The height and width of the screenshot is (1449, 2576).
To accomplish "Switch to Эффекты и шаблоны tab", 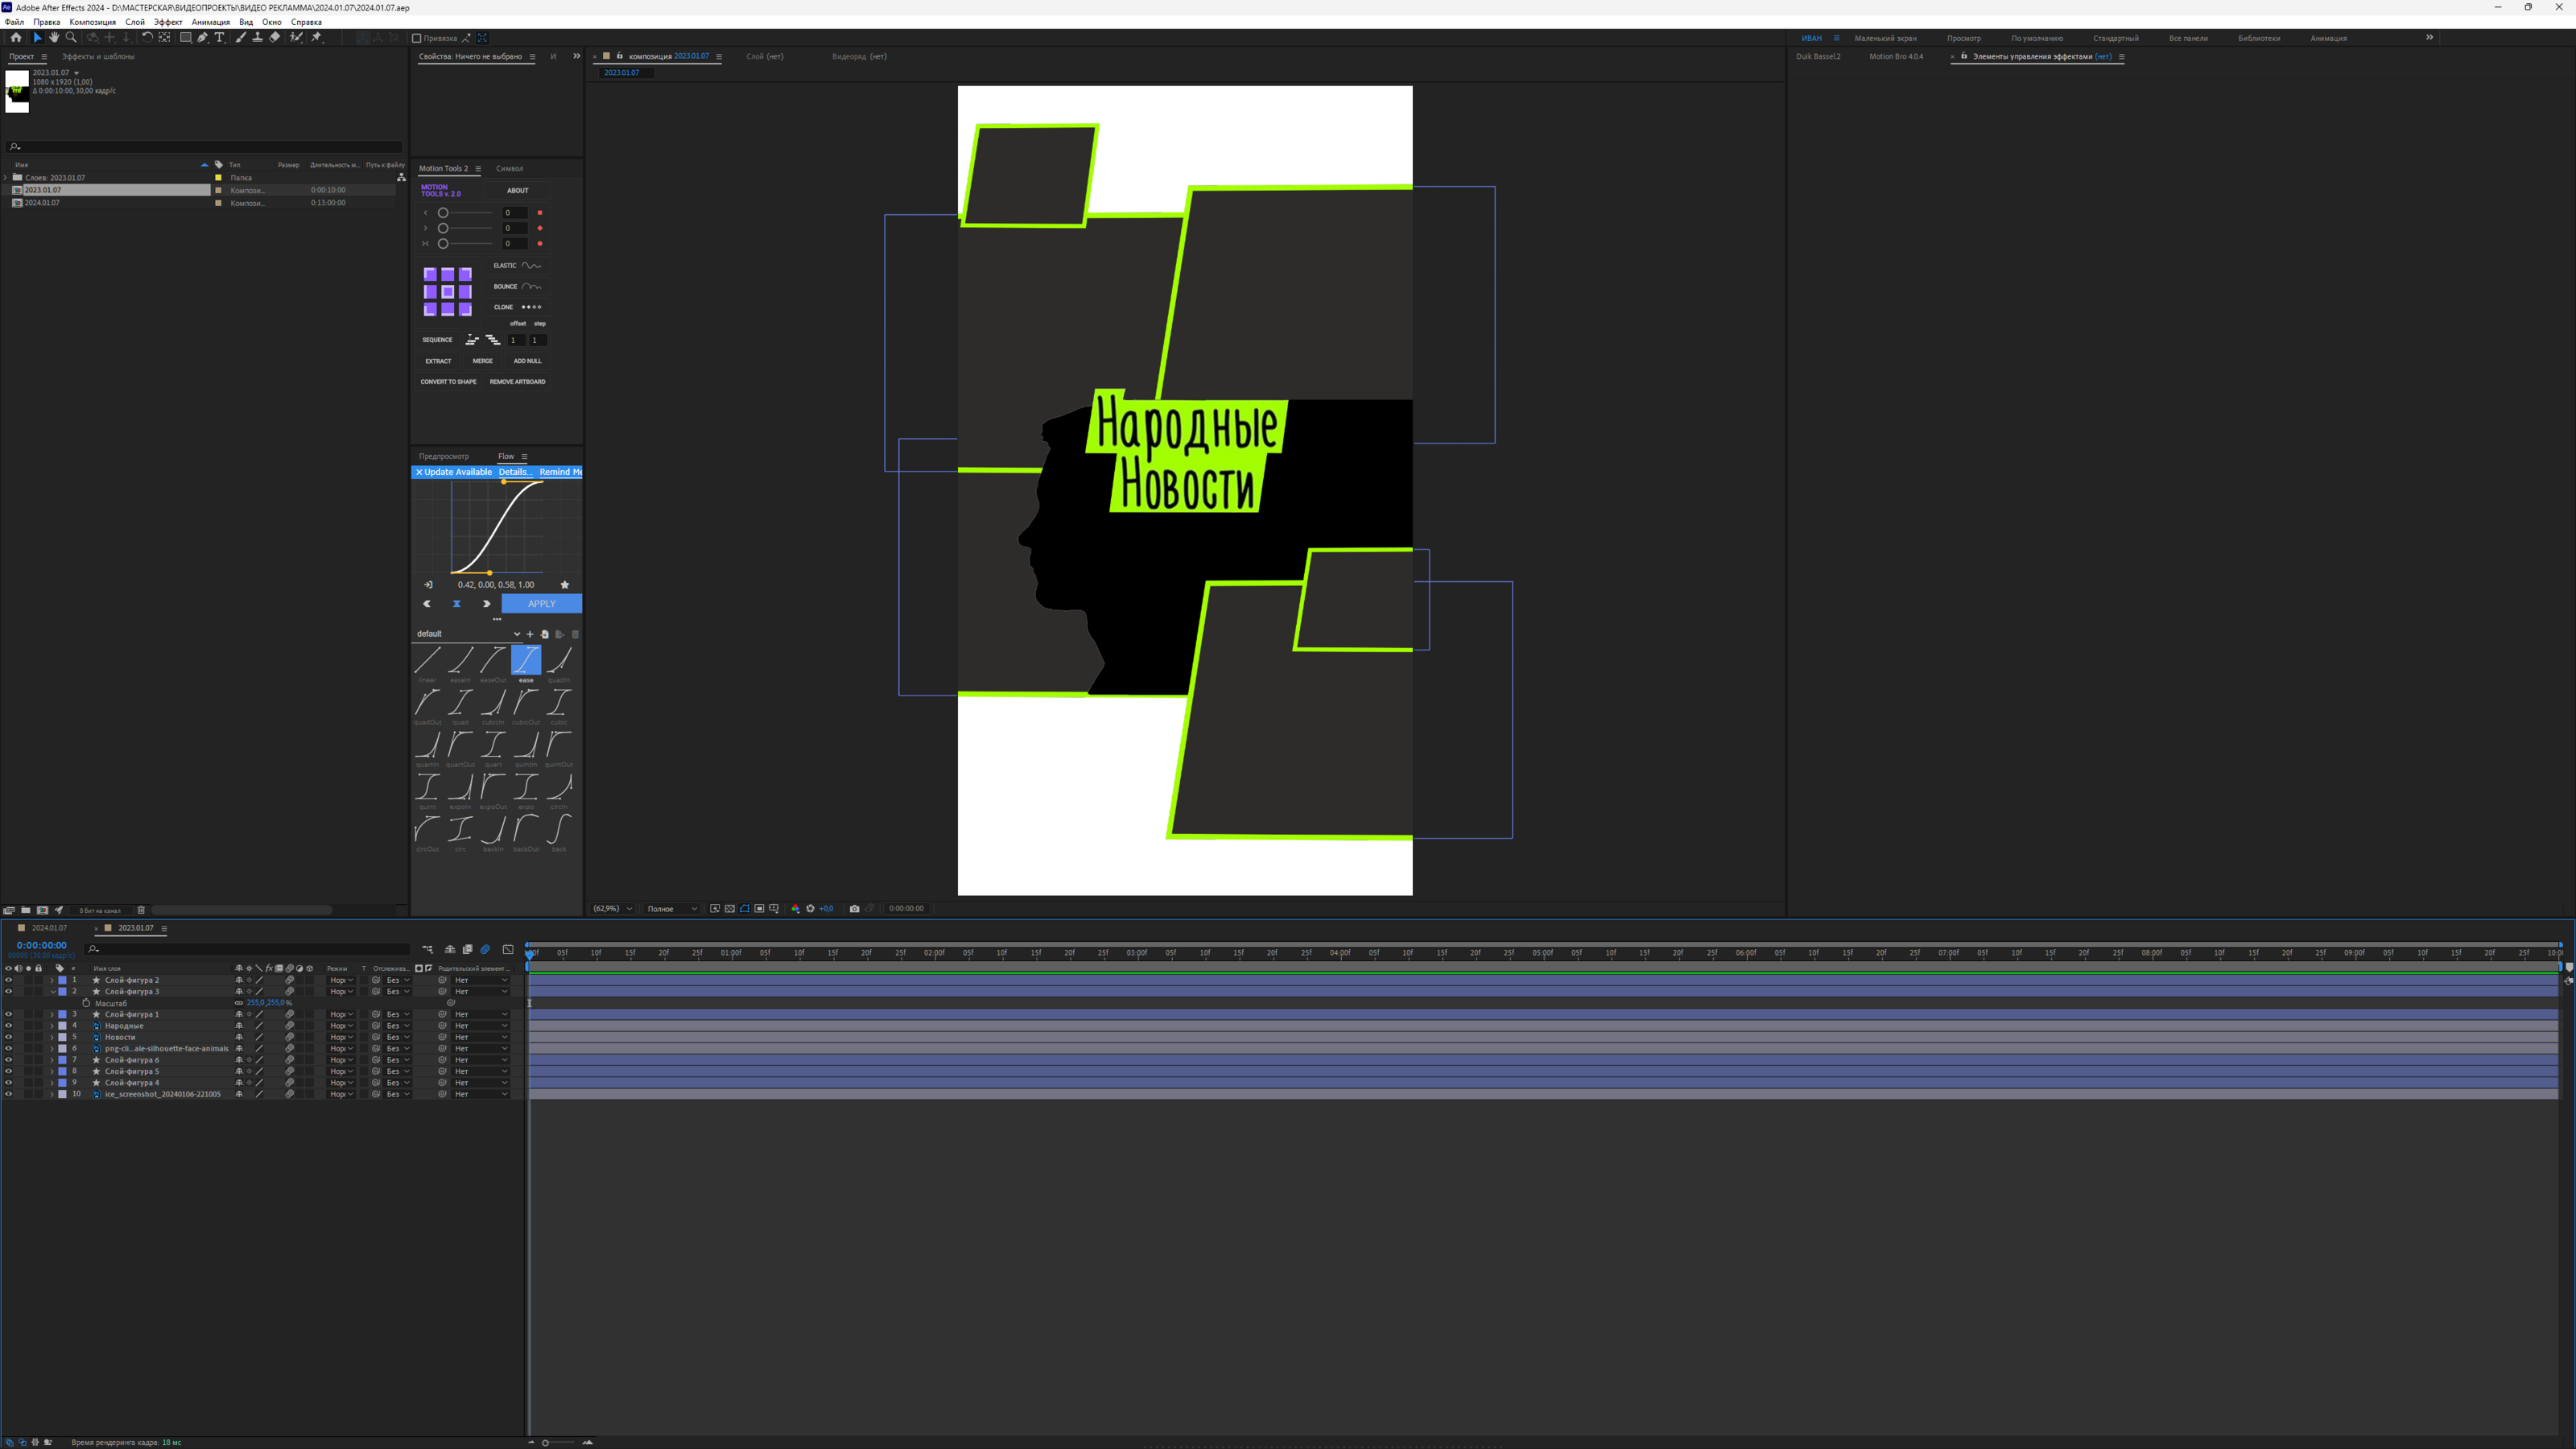I will coord(98,56).
